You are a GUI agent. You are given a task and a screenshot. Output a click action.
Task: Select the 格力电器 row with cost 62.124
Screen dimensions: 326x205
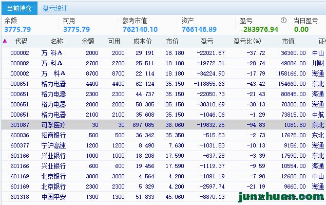[x=164, y=84]
